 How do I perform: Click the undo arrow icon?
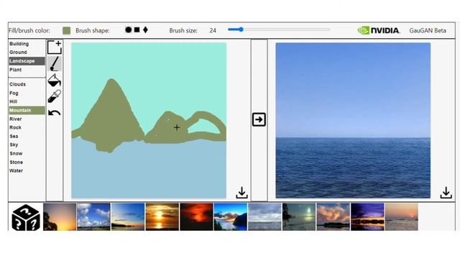click(x=55, y=113)
